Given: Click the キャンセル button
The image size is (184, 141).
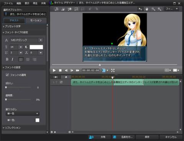Looking at the screenshot, I should [171, 137].
